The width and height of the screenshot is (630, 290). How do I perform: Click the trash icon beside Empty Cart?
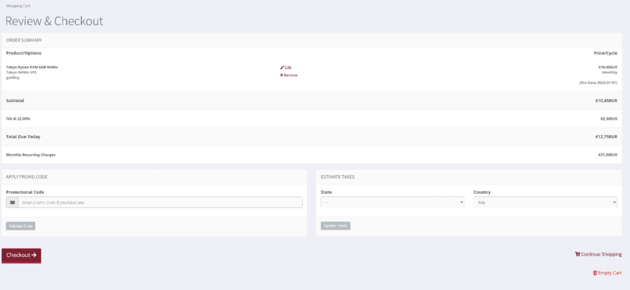(595, 273)
